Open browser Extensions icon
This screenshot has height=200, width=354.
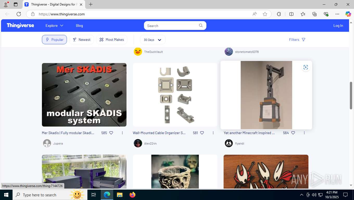point(279,14)
